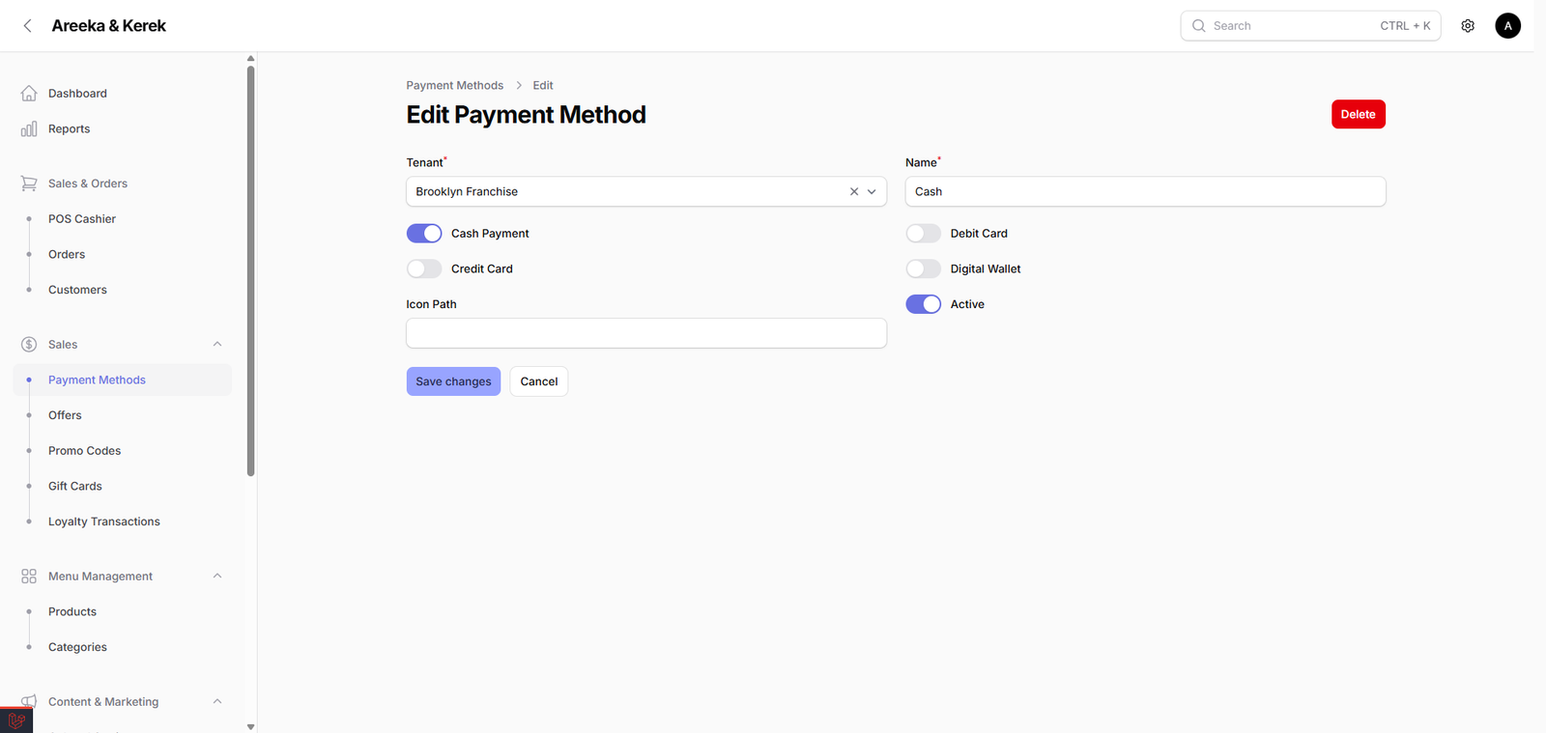Click the Reports bar chart icon
Screen dimensions: 1546x733
coord(29,128)
